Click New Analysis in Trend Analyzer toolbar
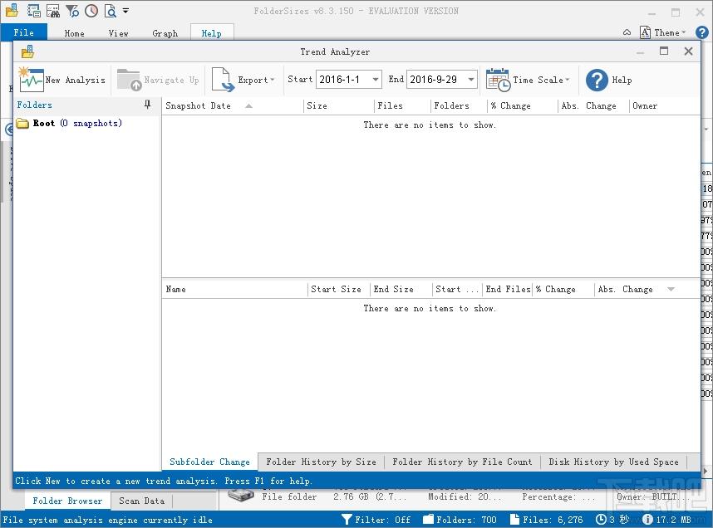Screen dimensions: 713x528 [62, 80]
